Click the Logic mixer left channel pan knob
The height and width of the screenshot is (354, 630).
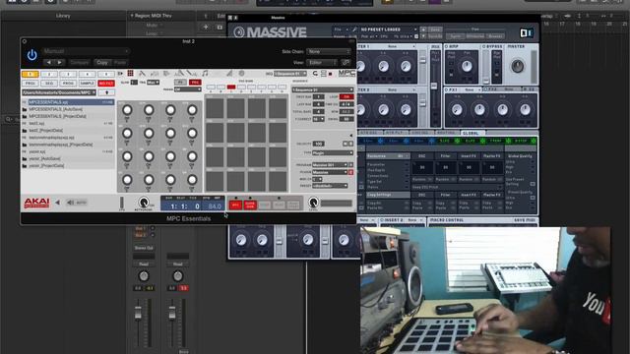pos(144,276)
